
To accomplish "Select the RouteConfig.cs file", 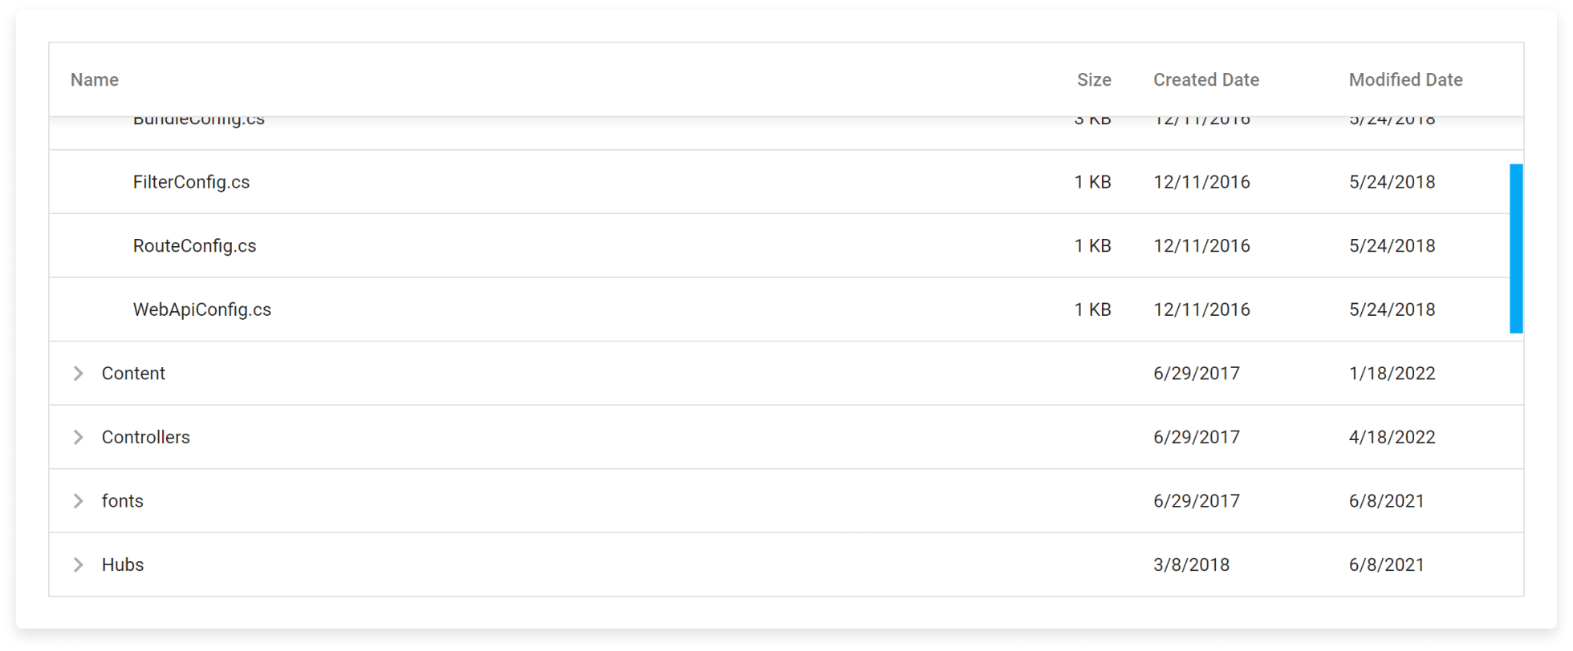I will tap(194, 246).
